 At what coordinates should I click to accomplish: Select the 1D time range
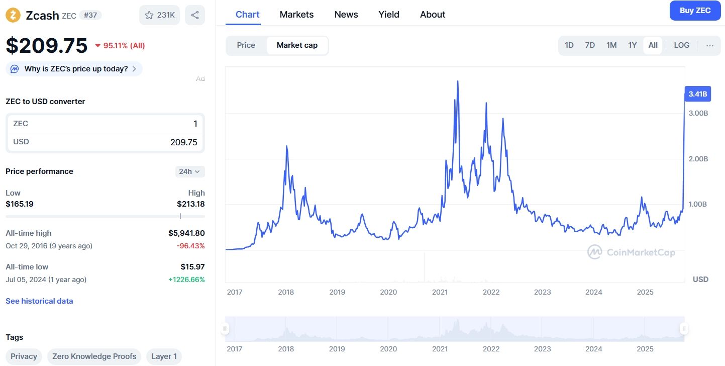point(569,45)
